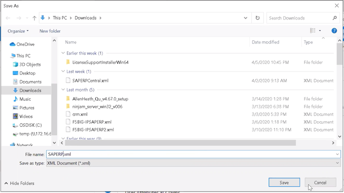The width and height of the screenshot is (344, 193).
Task: Click the Cancel button
Action: click(320, 182)
